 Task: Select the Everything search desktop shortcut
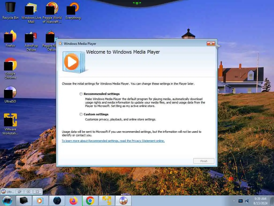[x=73, y=10]
